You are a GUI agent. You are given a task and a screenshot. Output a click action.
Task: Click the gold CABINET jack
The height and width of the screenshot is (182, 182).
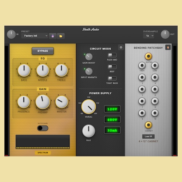coord(149,125)
